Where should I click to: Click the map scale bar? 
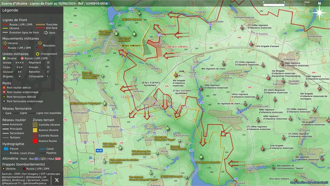(x=284, y=5)
